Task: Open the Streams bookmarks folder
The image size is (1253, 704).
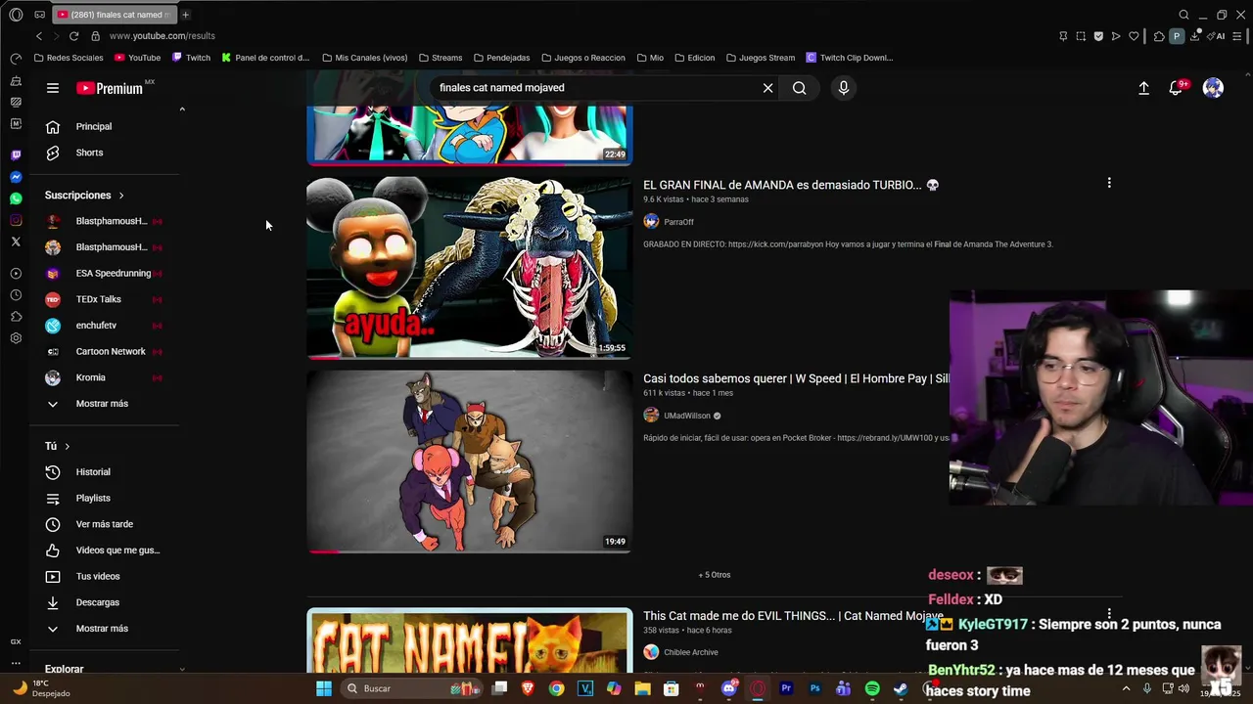Action: [x=441, y=58]
